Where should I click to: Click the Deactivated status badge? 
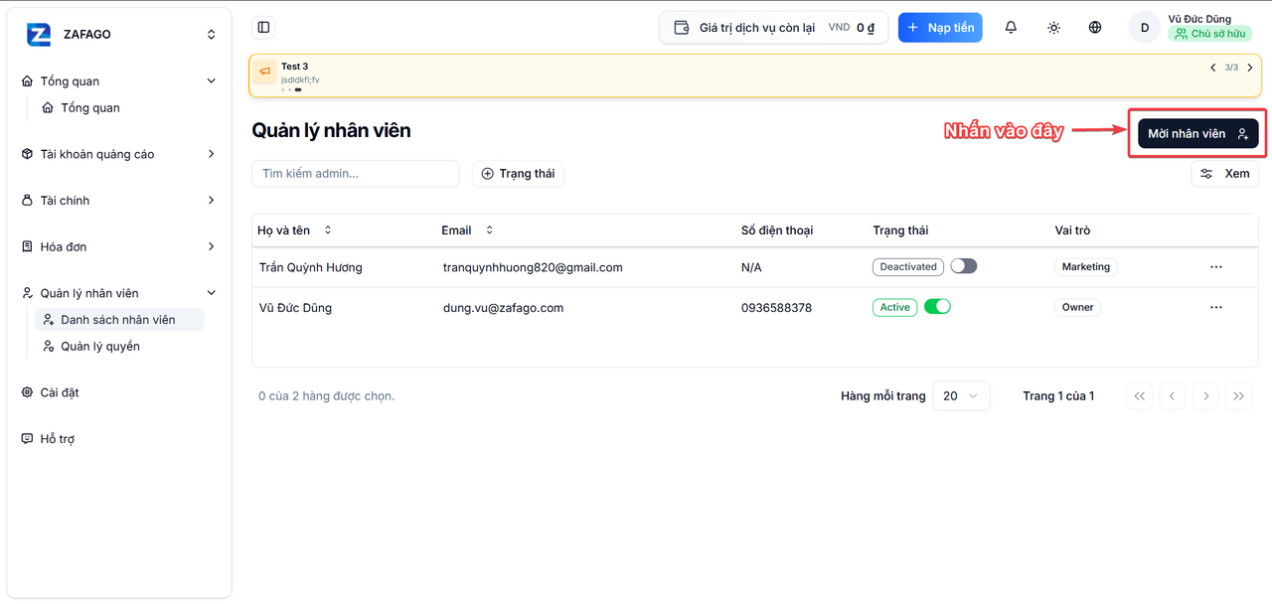pyautogui.click(x=908, y=266)
